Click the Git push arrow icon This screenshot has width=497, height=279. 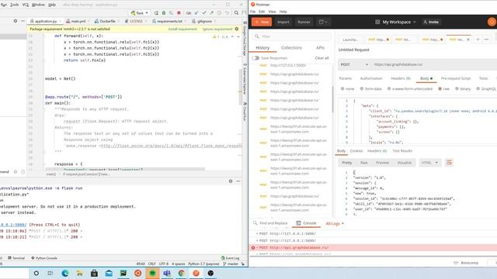point(212,13)
